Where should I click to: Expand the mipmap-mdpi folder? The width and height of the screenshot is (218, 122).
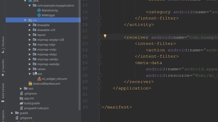point(30,49)
